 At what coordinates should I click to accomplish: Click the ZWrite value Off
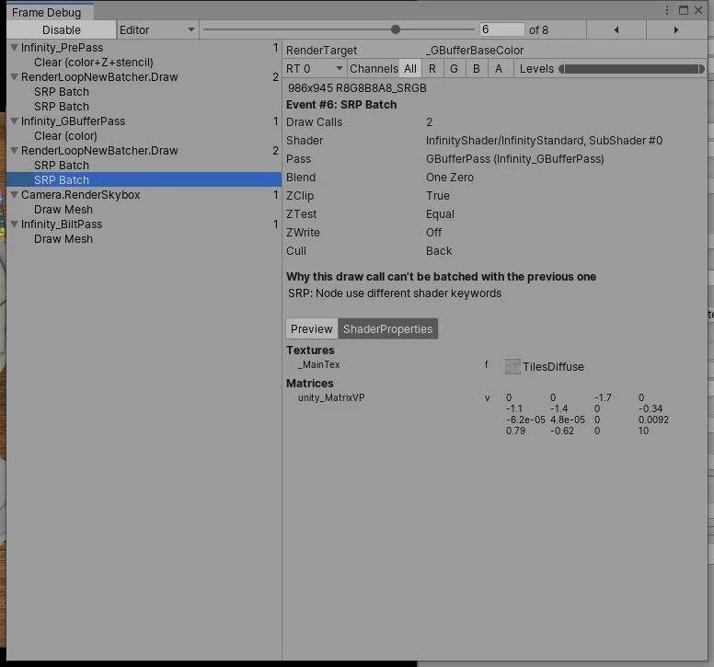[433, 232]
